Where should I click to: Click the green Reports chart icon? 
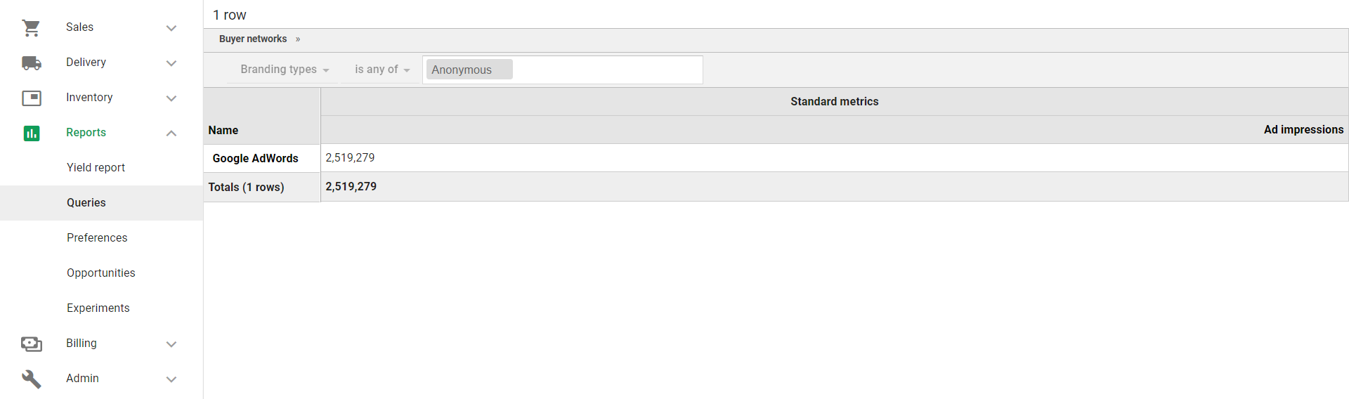pyautogui.click(x=31, y=133)
